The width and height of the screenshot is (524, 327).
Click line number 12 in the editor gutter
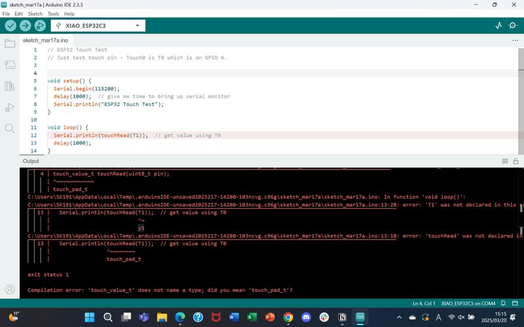(34, 135)
